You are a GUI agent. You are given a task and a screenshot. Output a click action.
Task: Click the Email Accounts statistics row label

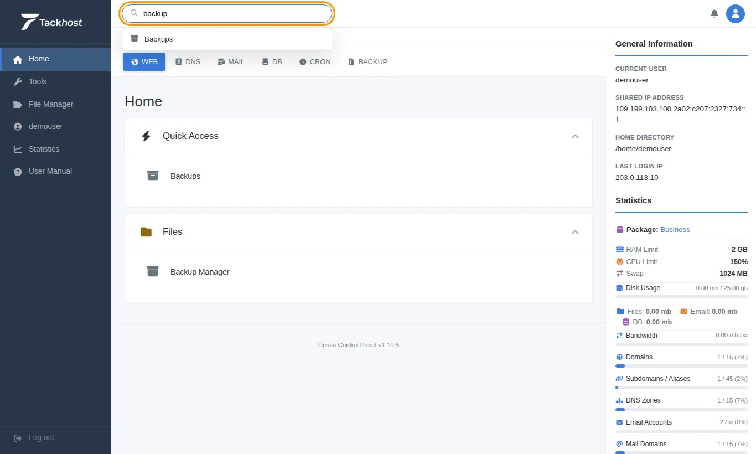pyautogui.click(x=649, y=422)
